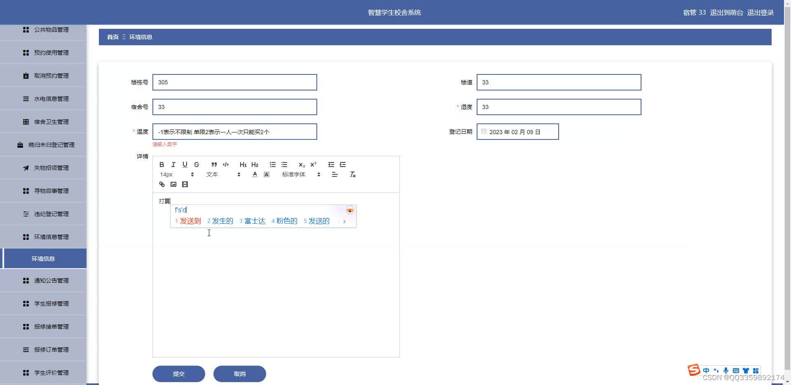Toggle italic formatting in editor

coord(173,165)
